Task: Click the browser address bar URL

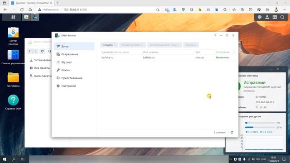Action: (75, 10)
